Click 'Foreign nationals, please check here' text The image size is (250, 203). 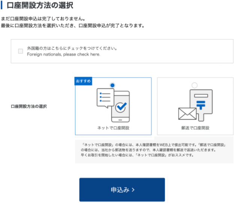tap(63, 54)
